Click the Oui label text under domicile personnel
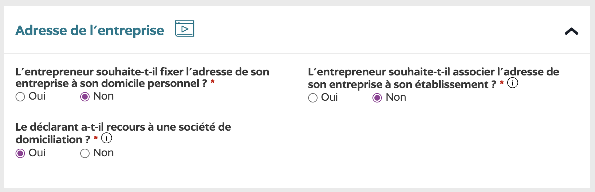This screenshot has height=192, width=595. (x=37, y=96)
